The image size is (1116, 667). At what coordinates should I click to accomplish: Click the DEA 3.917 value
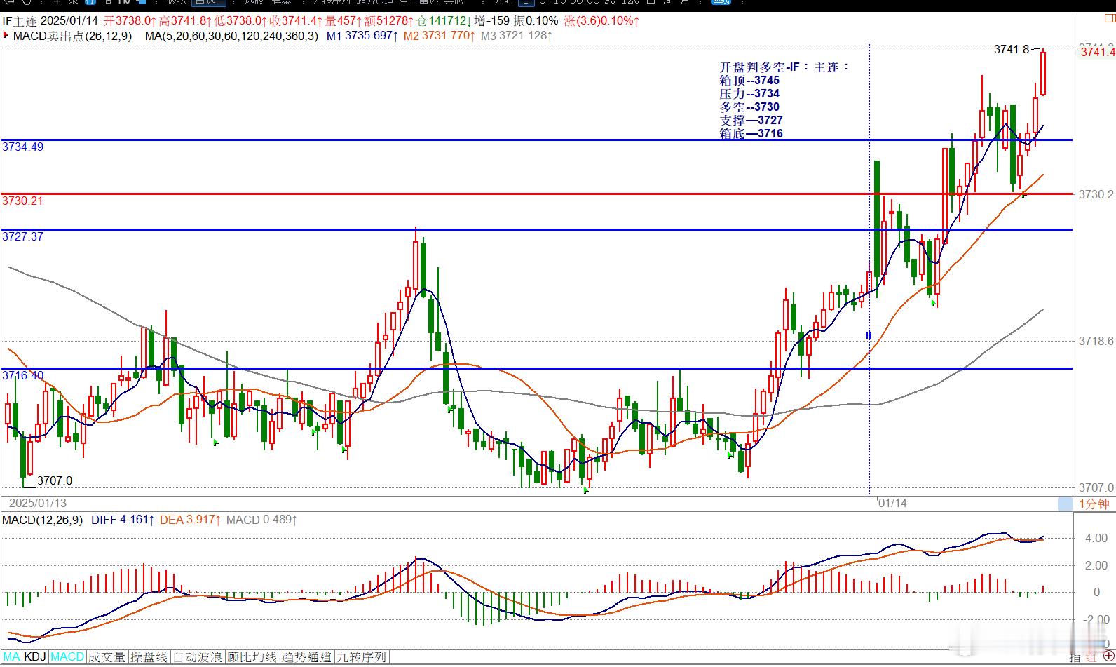(x=191, y=520)
